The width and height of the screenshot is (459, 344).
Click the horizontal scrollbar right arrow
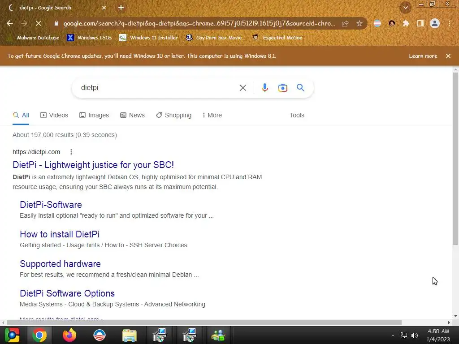(x=449, y=322)
